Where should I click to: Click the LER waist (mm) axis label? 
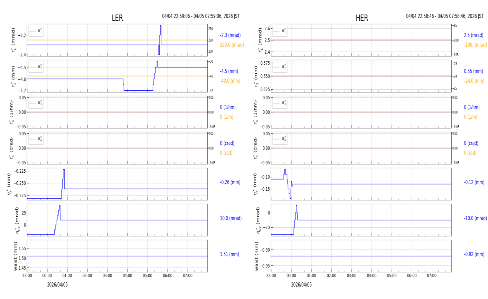pyautogui.click(x=15, y=256)
